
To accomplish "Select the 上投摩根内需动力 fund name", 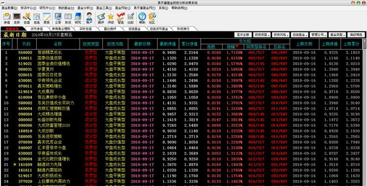I will [x=54, y=181].
